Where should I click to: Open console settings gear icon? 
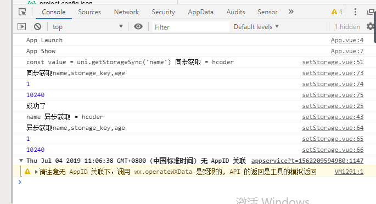tap(371, 26)
